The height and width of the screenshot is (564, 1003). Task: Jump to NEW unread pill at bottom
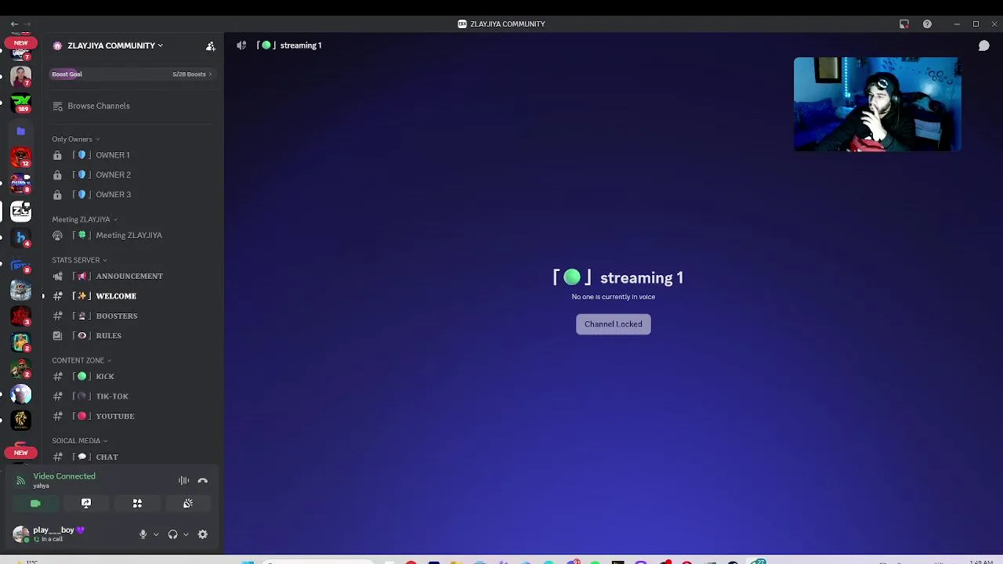click(21, 453)
